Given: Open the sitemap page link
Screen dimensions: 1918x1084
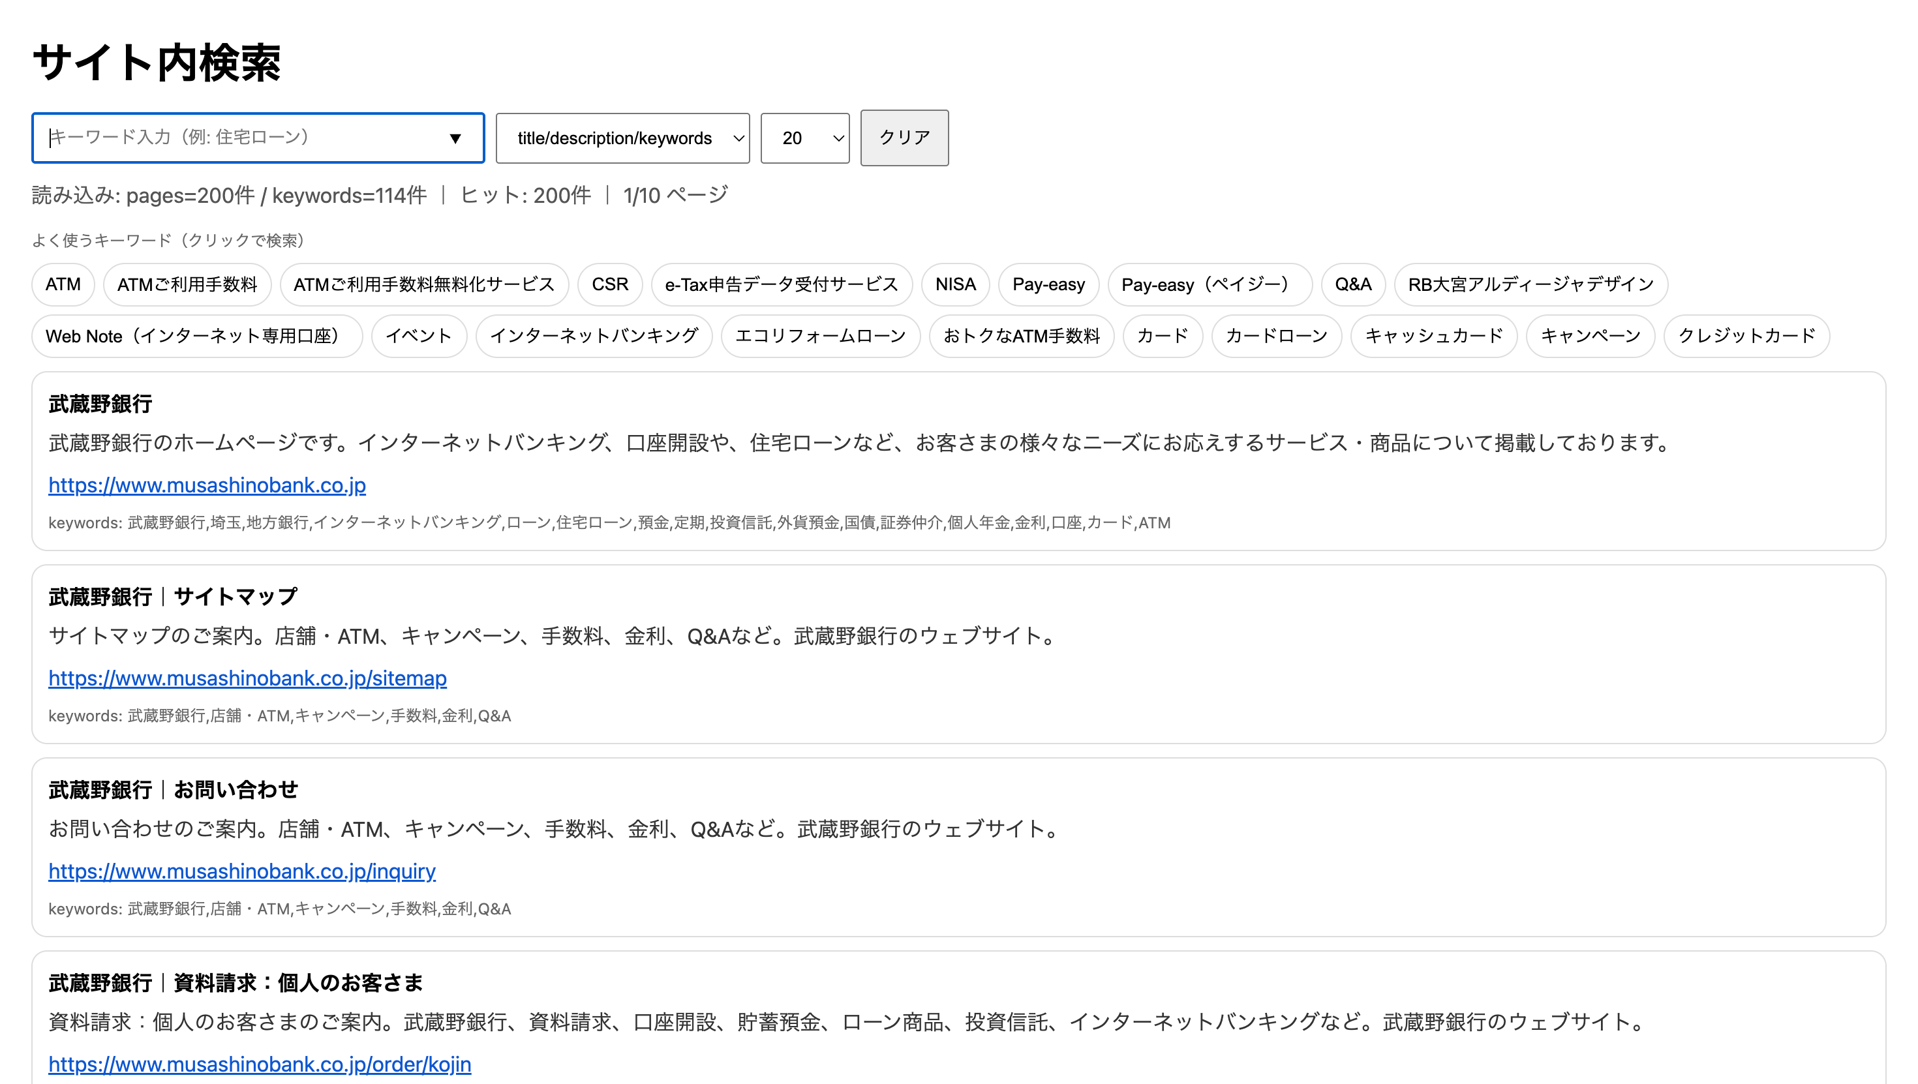Looking at the screenshot, I should tap(247, 678).
